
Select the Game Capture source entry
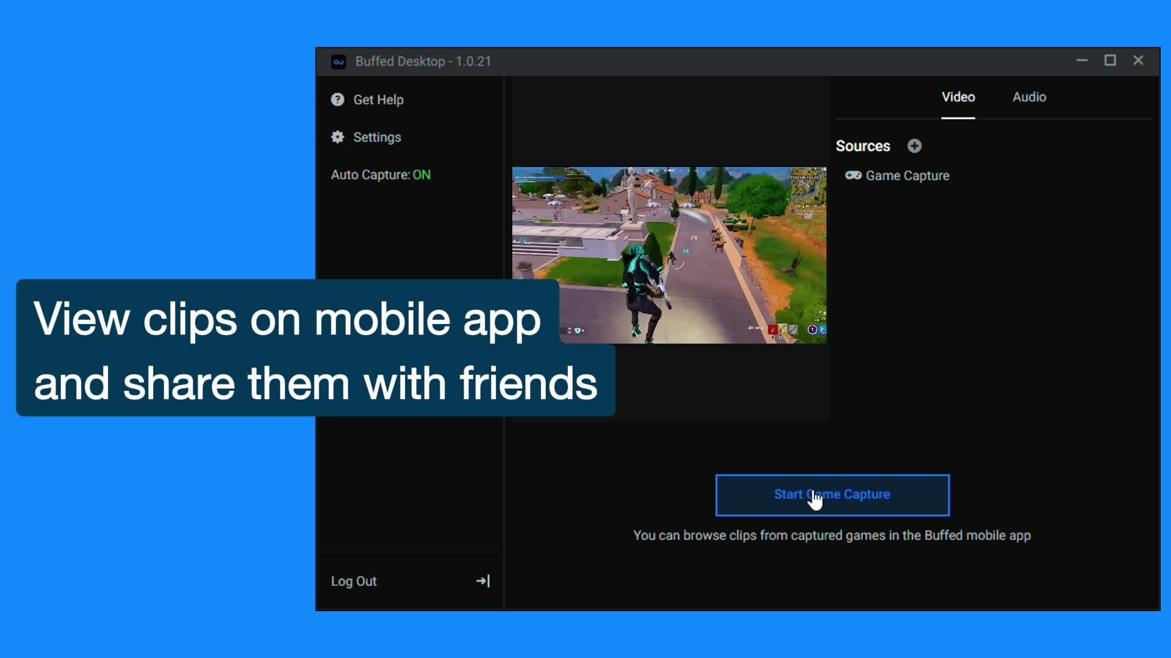907,176
